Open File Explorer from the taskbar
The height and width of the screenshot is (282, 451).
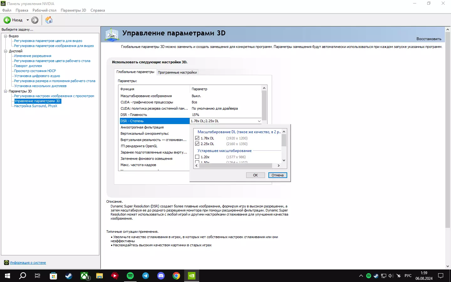click(100, 276)
